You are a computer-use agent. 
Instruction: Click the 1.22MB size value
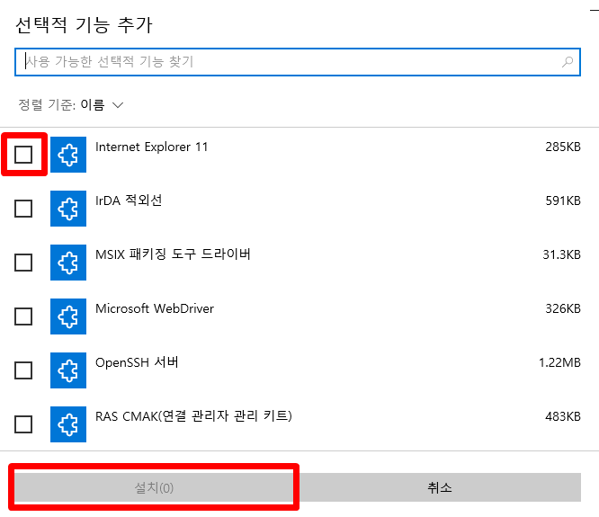(x=560, y=362)
